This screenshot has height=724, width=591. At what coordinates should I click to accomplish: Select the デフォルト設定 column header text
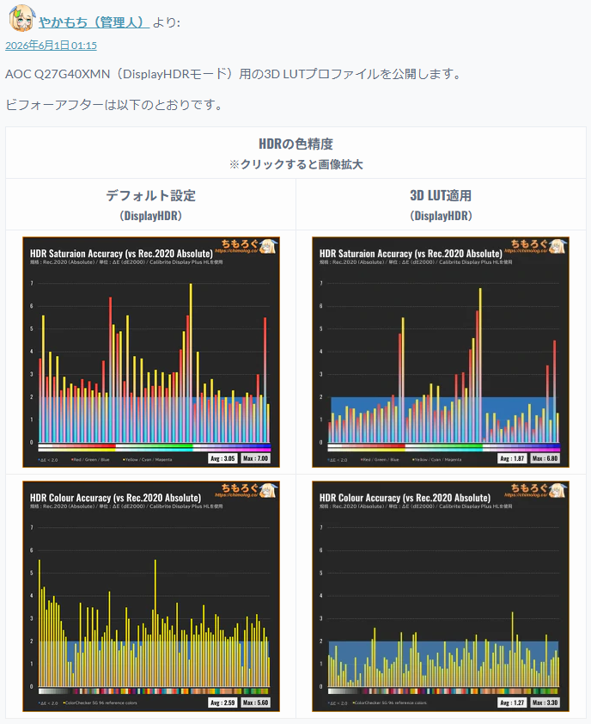(151, 195)
